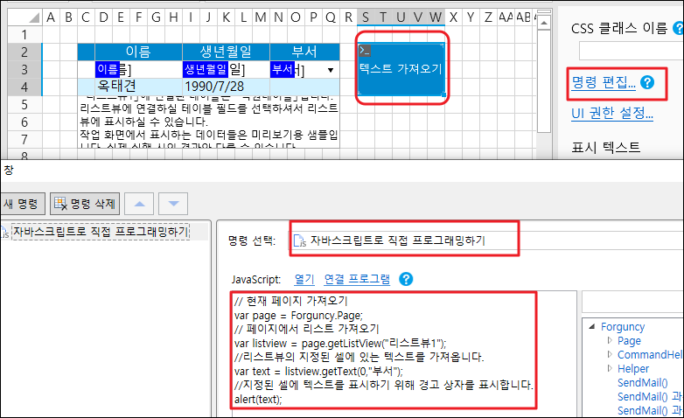The image size is (684, 418).
Task: Expand the Forguncy tree node
Action: [x=592, y=327]
